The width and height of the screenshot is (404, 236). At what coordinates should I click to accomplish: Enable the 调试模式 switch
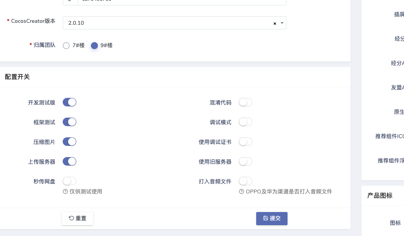[245, 122]
